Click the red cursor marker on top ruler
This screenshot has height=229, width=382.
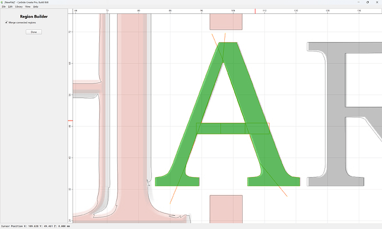pos(255,11)
